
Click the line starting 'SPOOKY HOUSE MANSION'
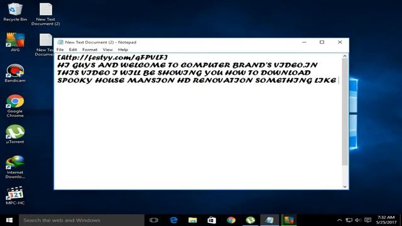[x=197, y=80]
